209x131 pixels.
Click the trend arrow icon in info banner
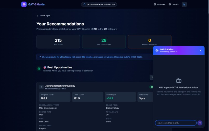pos(40,57)
